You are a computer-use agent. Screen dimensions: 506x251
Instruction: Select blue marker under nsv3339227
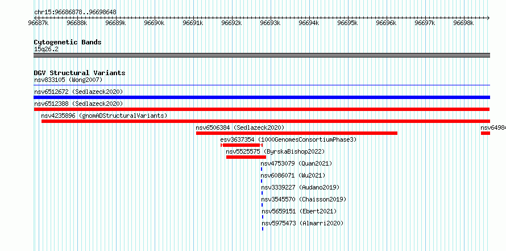click(x=262, y=193)
